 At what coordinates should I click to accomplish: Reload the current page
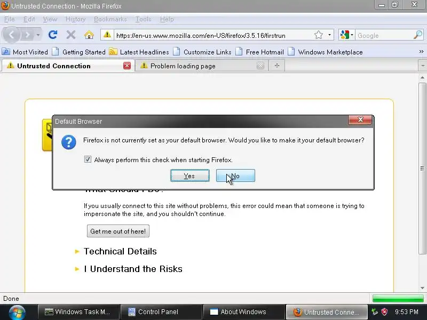tap(52, 35)
